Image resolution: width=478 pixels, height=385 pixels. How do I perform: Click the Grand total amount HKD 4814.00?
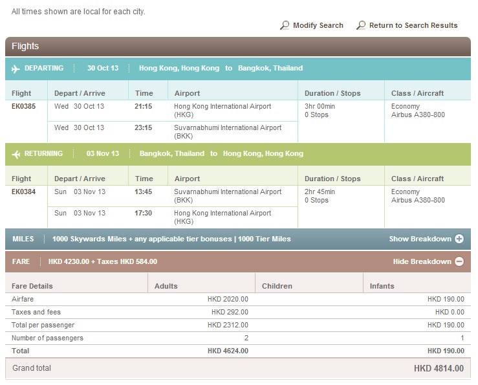(439, 368)
